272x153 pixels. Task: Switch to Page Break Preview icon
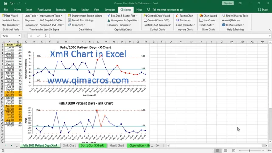pyautogui.click(x=234, y=150)
